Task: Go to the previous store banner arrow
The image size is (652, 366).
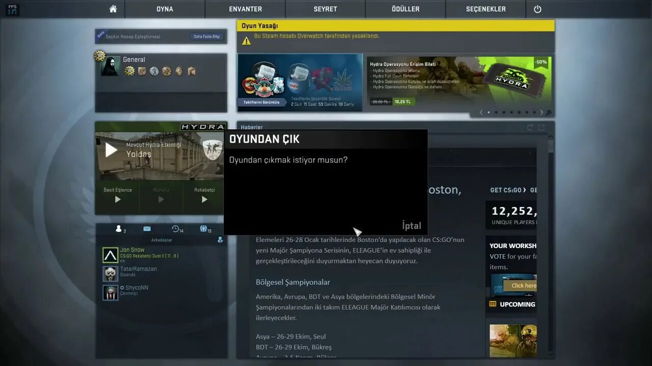Action: coord(481,112)
